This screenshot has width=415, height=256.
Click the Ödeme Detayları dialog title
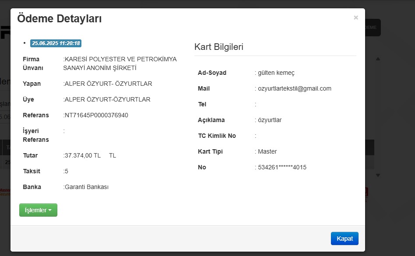coord(60,19)
